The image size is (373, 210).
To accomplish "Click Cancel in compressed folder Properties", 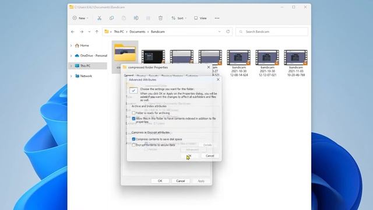I will [x=181, y=181].
